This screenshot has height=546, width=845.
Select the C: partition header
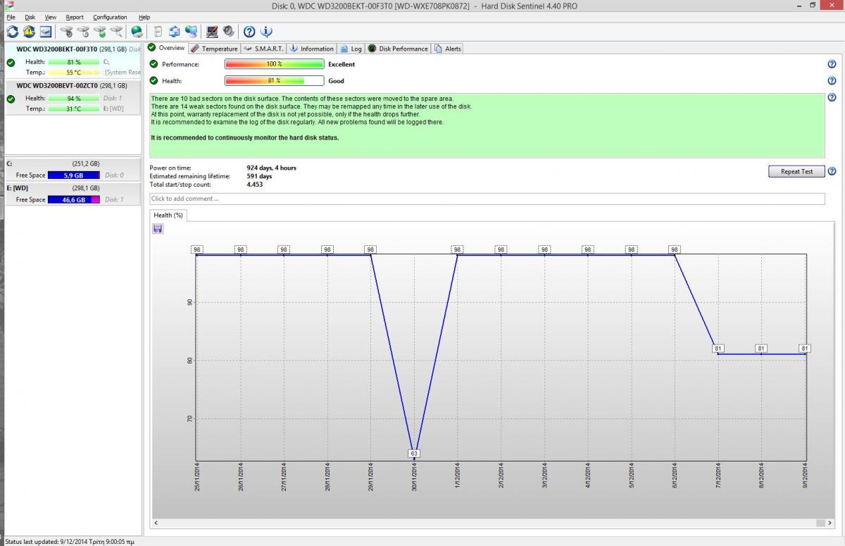(x=73, y=164)
